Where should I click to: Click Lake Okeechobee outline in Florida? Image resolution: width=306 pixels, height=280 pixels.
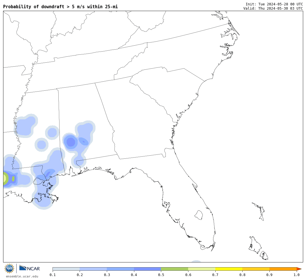199,215
